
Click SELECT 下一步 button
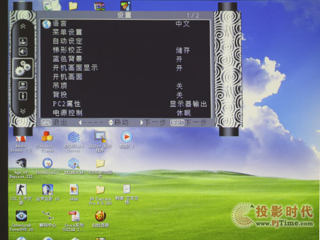tap(189, 123)
